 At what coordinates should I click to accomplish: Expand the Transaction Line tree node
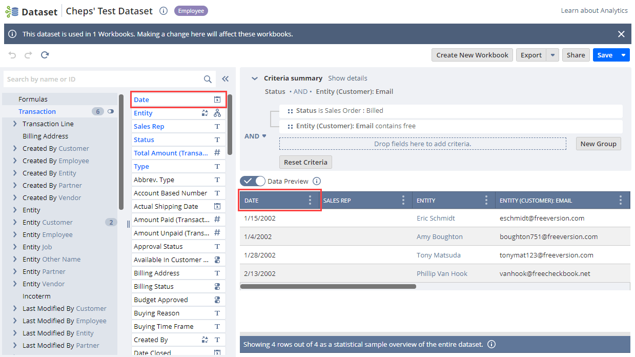[15, 124]
